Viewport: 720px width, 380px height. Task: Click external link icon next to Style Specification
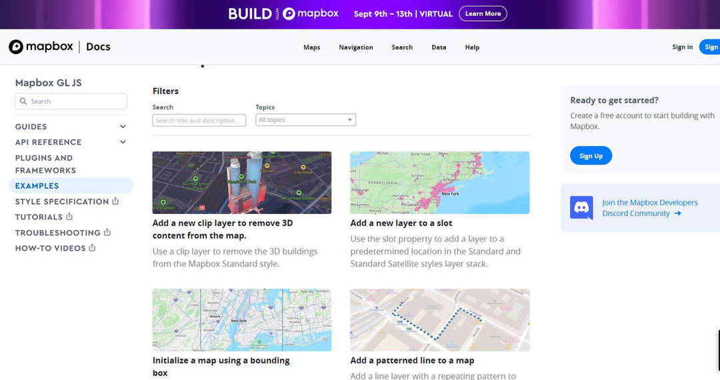116,201
